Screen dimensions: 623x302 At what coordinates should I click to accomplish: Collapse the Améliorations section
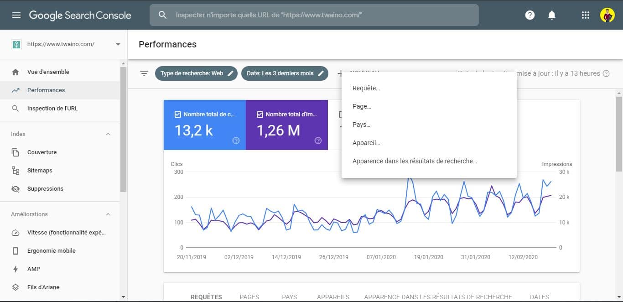coord(108,214)
